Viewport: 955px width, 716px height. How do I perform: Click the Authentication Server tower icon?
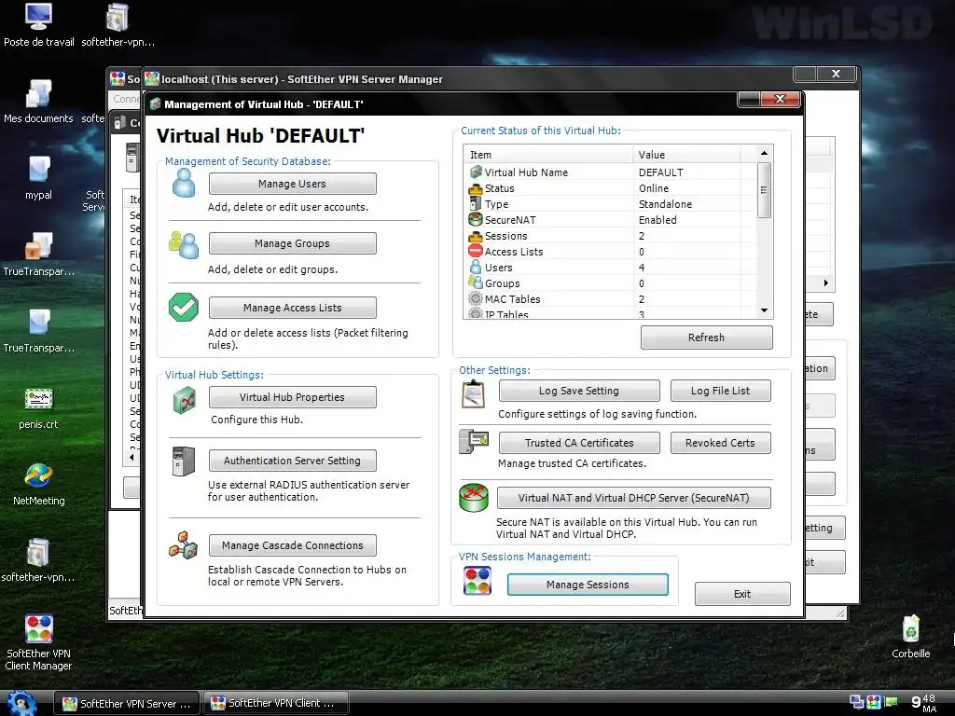tap(184, 461)
